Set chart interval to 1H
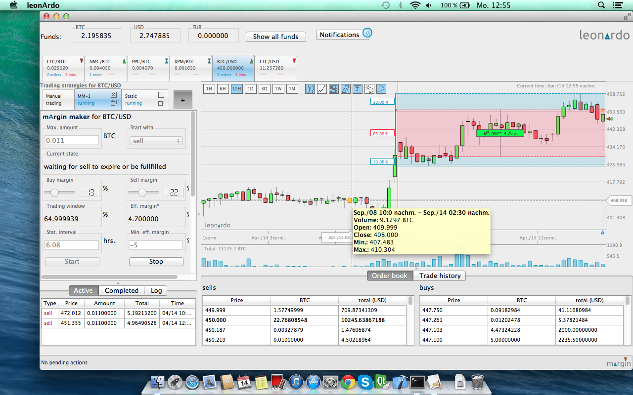Viewport: 633px width, 395px height. click(209, 89)
